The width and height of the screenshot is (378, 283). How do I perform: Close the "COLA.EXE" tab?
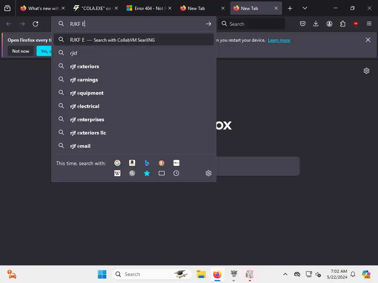point(116,8)
